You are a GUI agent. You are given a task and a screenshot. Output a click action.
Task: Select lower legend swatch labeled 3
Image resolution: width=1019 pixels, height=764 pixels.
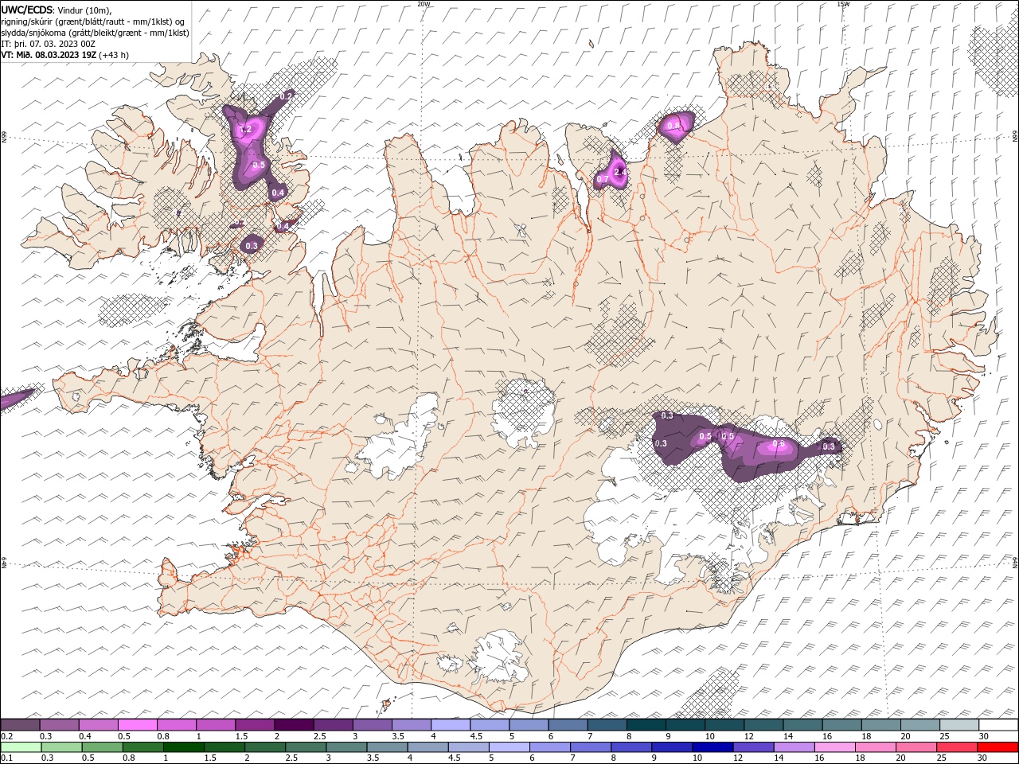click(x=346, y=747)
